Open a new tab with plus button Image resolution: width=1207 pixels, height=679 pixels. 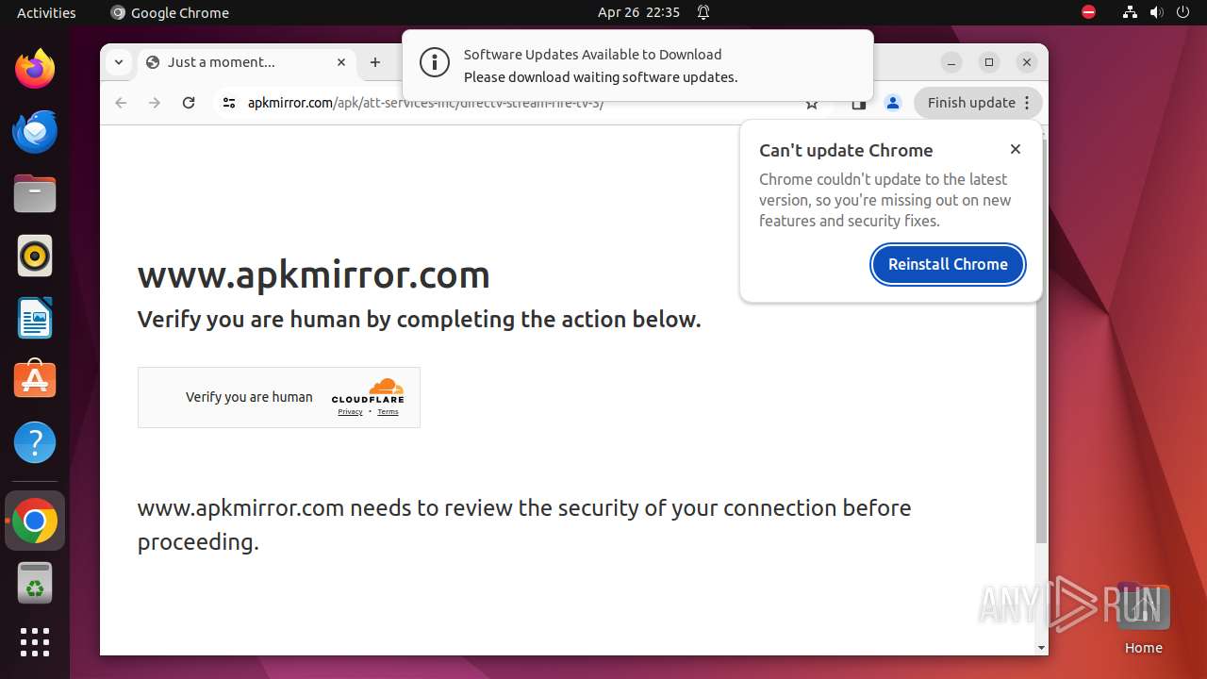[375, 62]
